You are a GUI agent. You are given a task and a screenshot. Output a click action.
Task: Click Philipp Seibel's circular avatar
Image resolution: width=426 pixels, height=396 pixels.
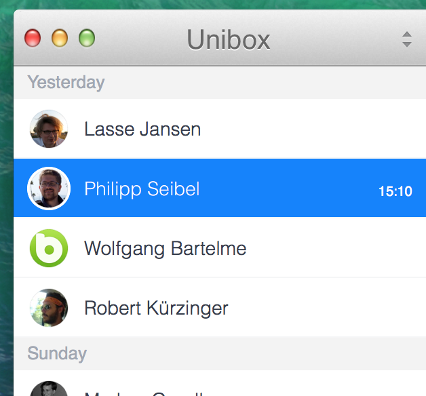(x=49, y=189)
